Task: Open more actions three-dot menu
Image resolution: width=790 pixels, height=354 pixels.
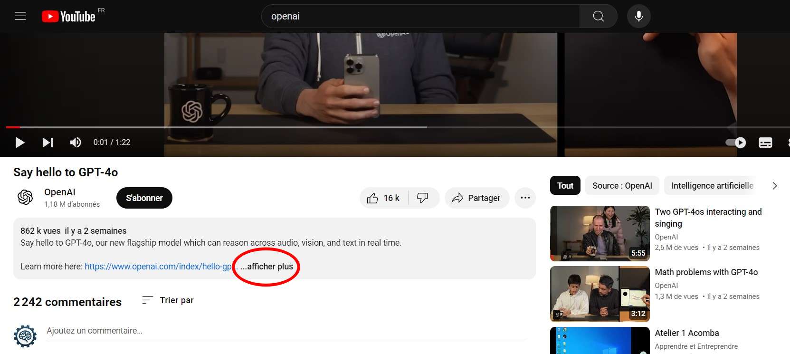Action: pos(525,198)
